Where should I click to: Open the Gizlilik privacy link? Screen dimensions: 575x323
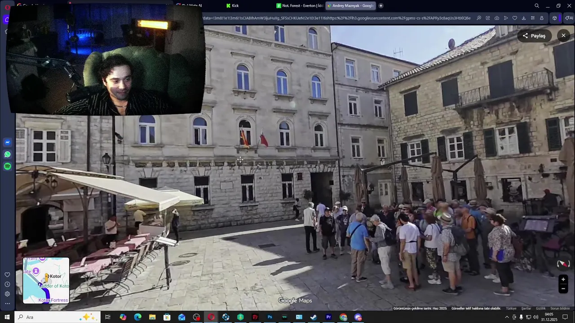tap(541, 309)
